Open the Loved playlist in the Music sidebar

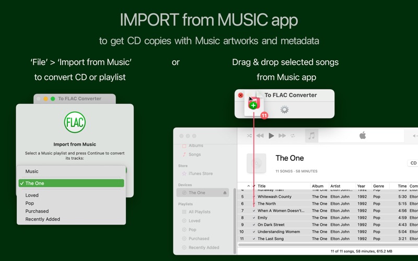pos(191,221)
